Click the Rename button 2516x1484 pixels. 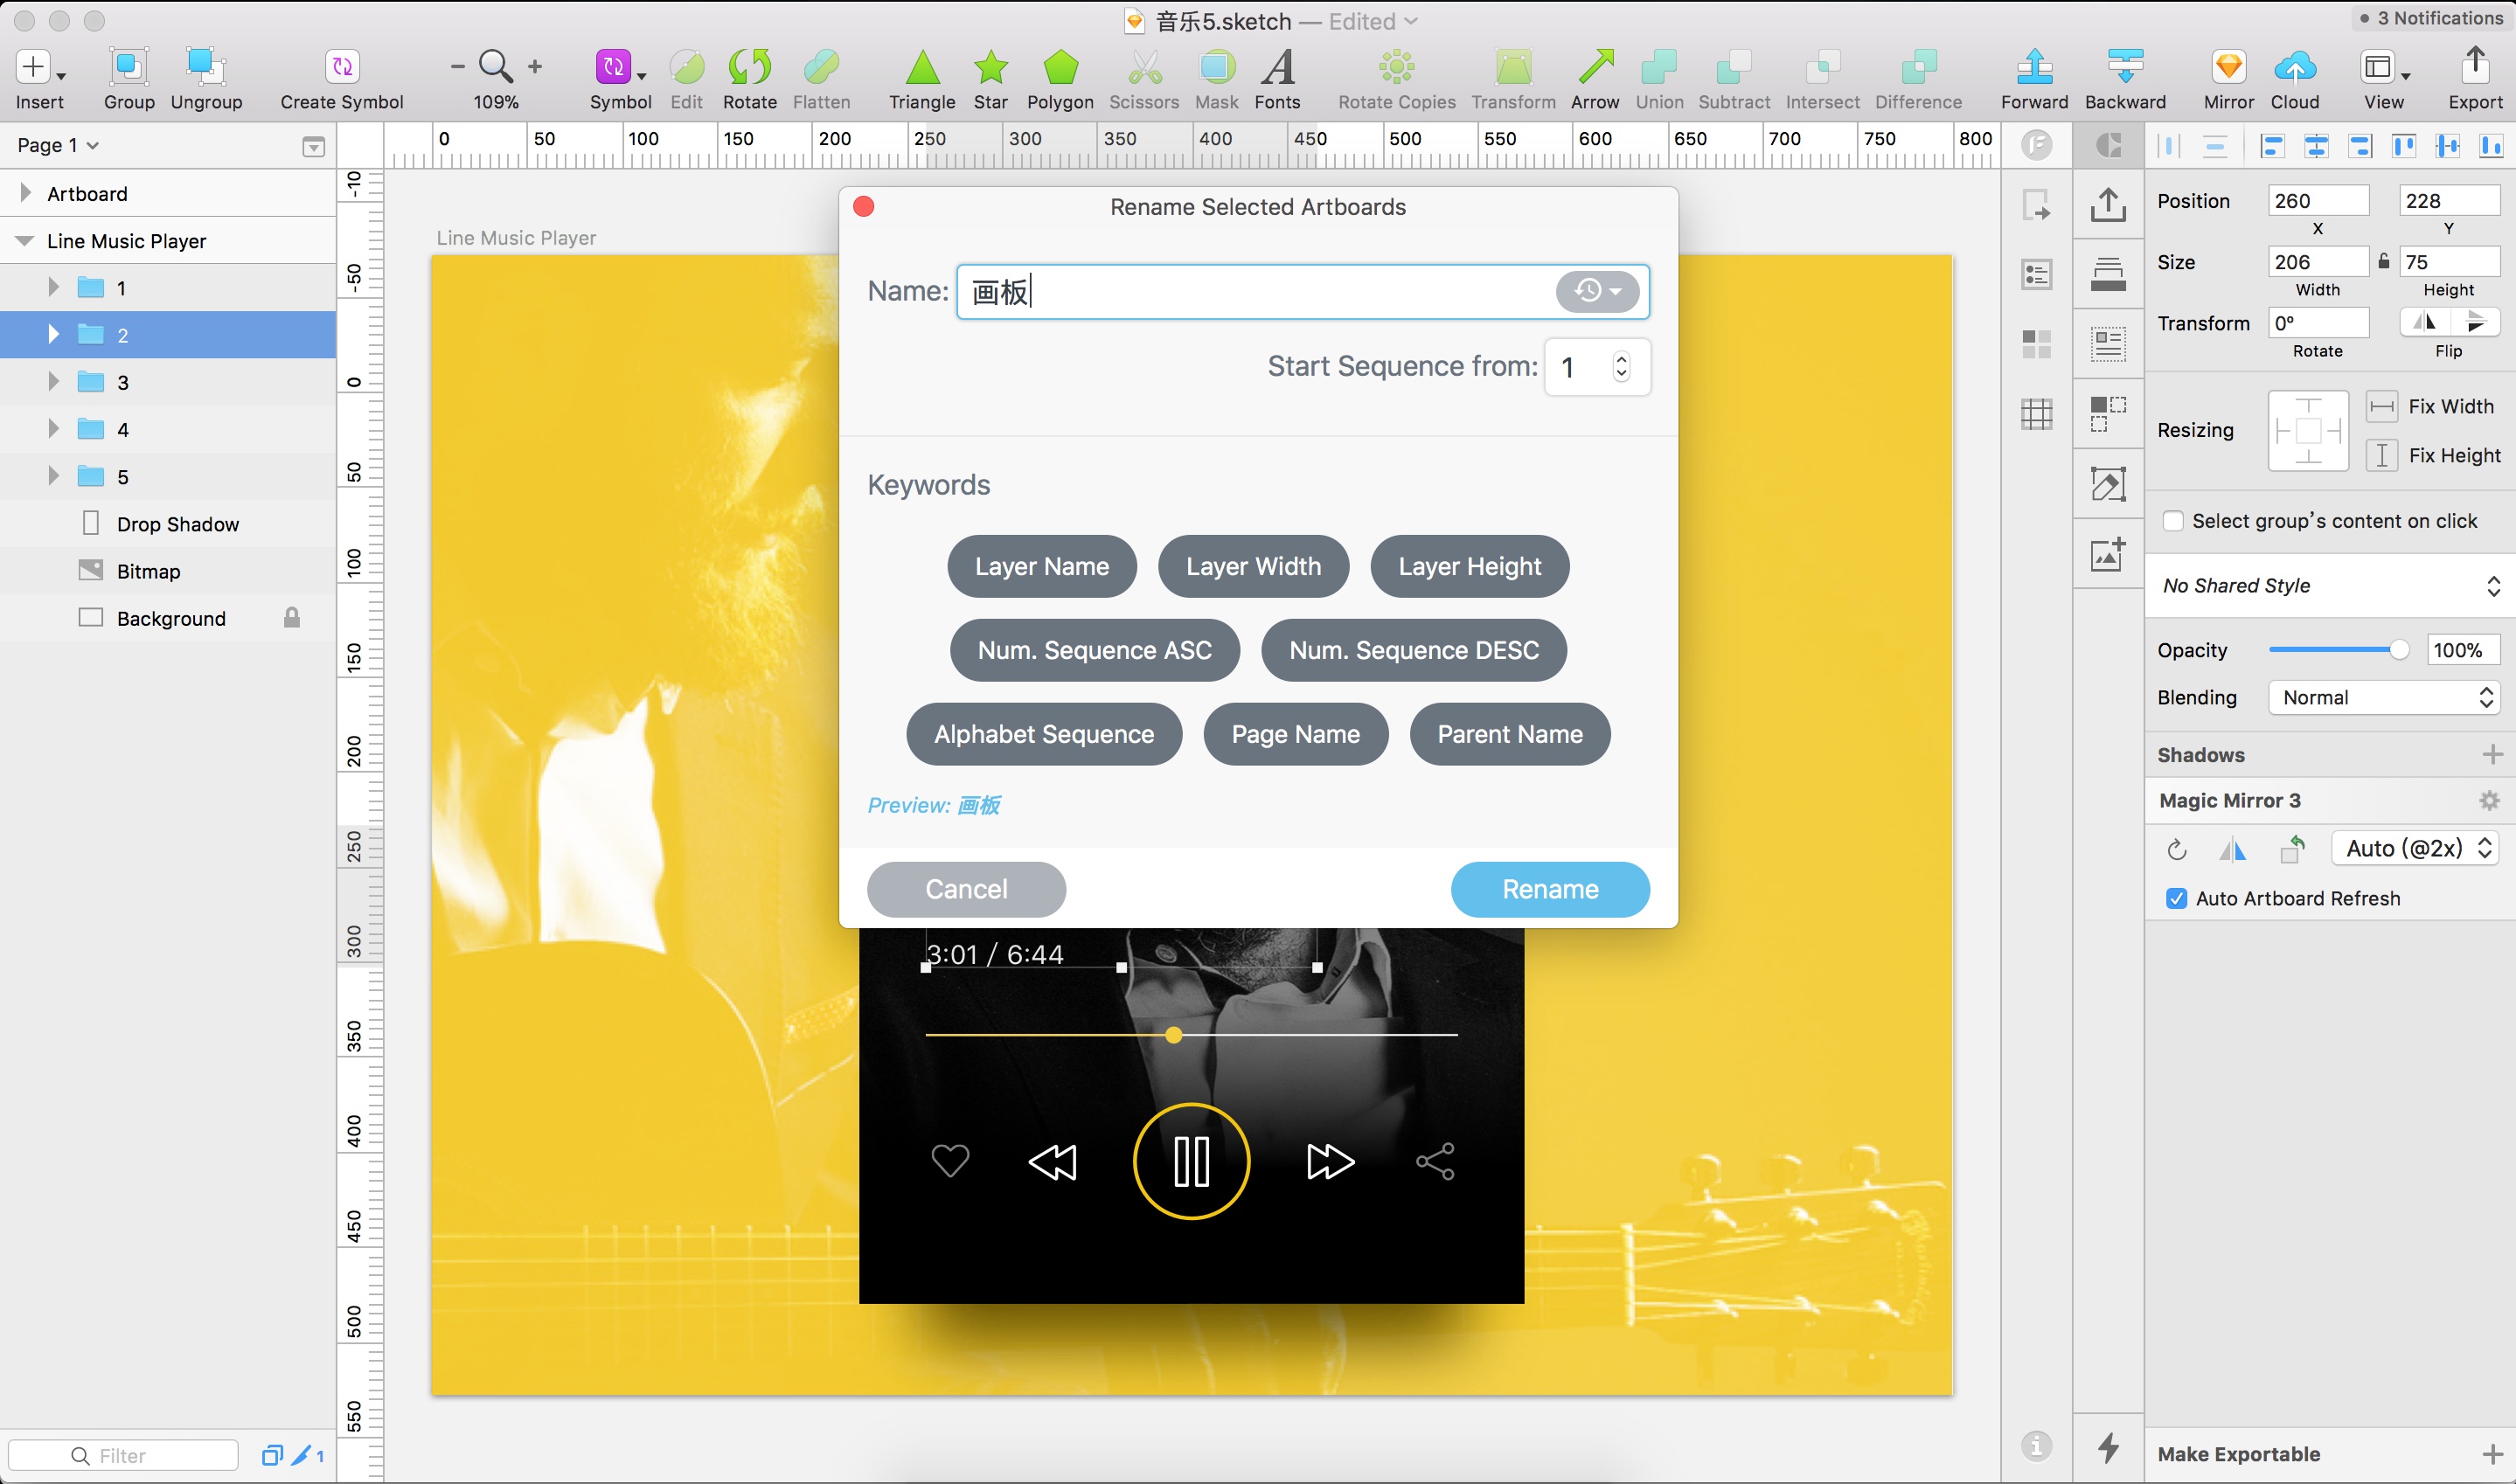click(1550, 889)
